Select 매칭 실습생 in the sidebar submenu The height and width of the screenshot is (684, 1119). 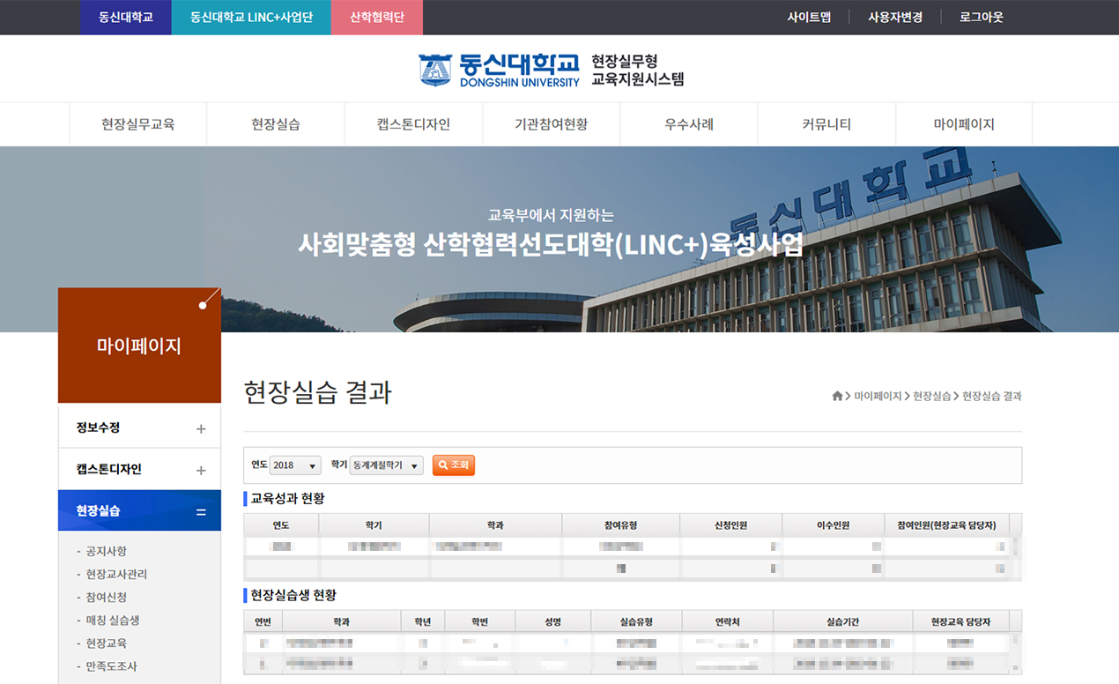pyautogui.click(x=113, y=620)
